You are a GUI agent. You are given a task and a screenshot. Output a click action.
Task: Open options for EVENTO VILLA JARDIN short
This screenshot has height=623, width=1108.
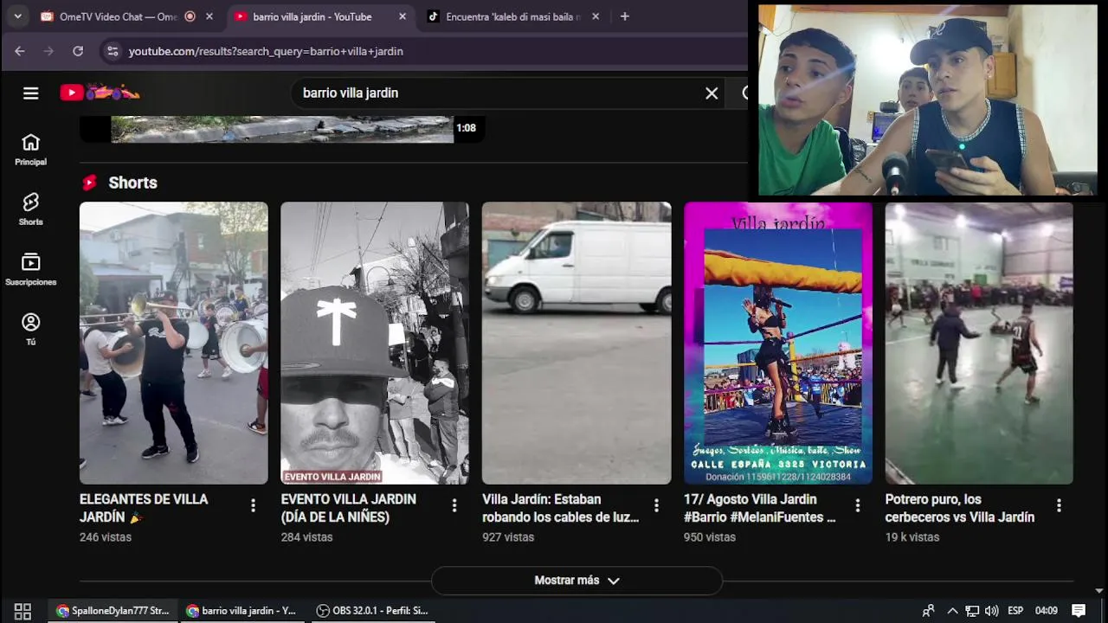click(454, 505)
